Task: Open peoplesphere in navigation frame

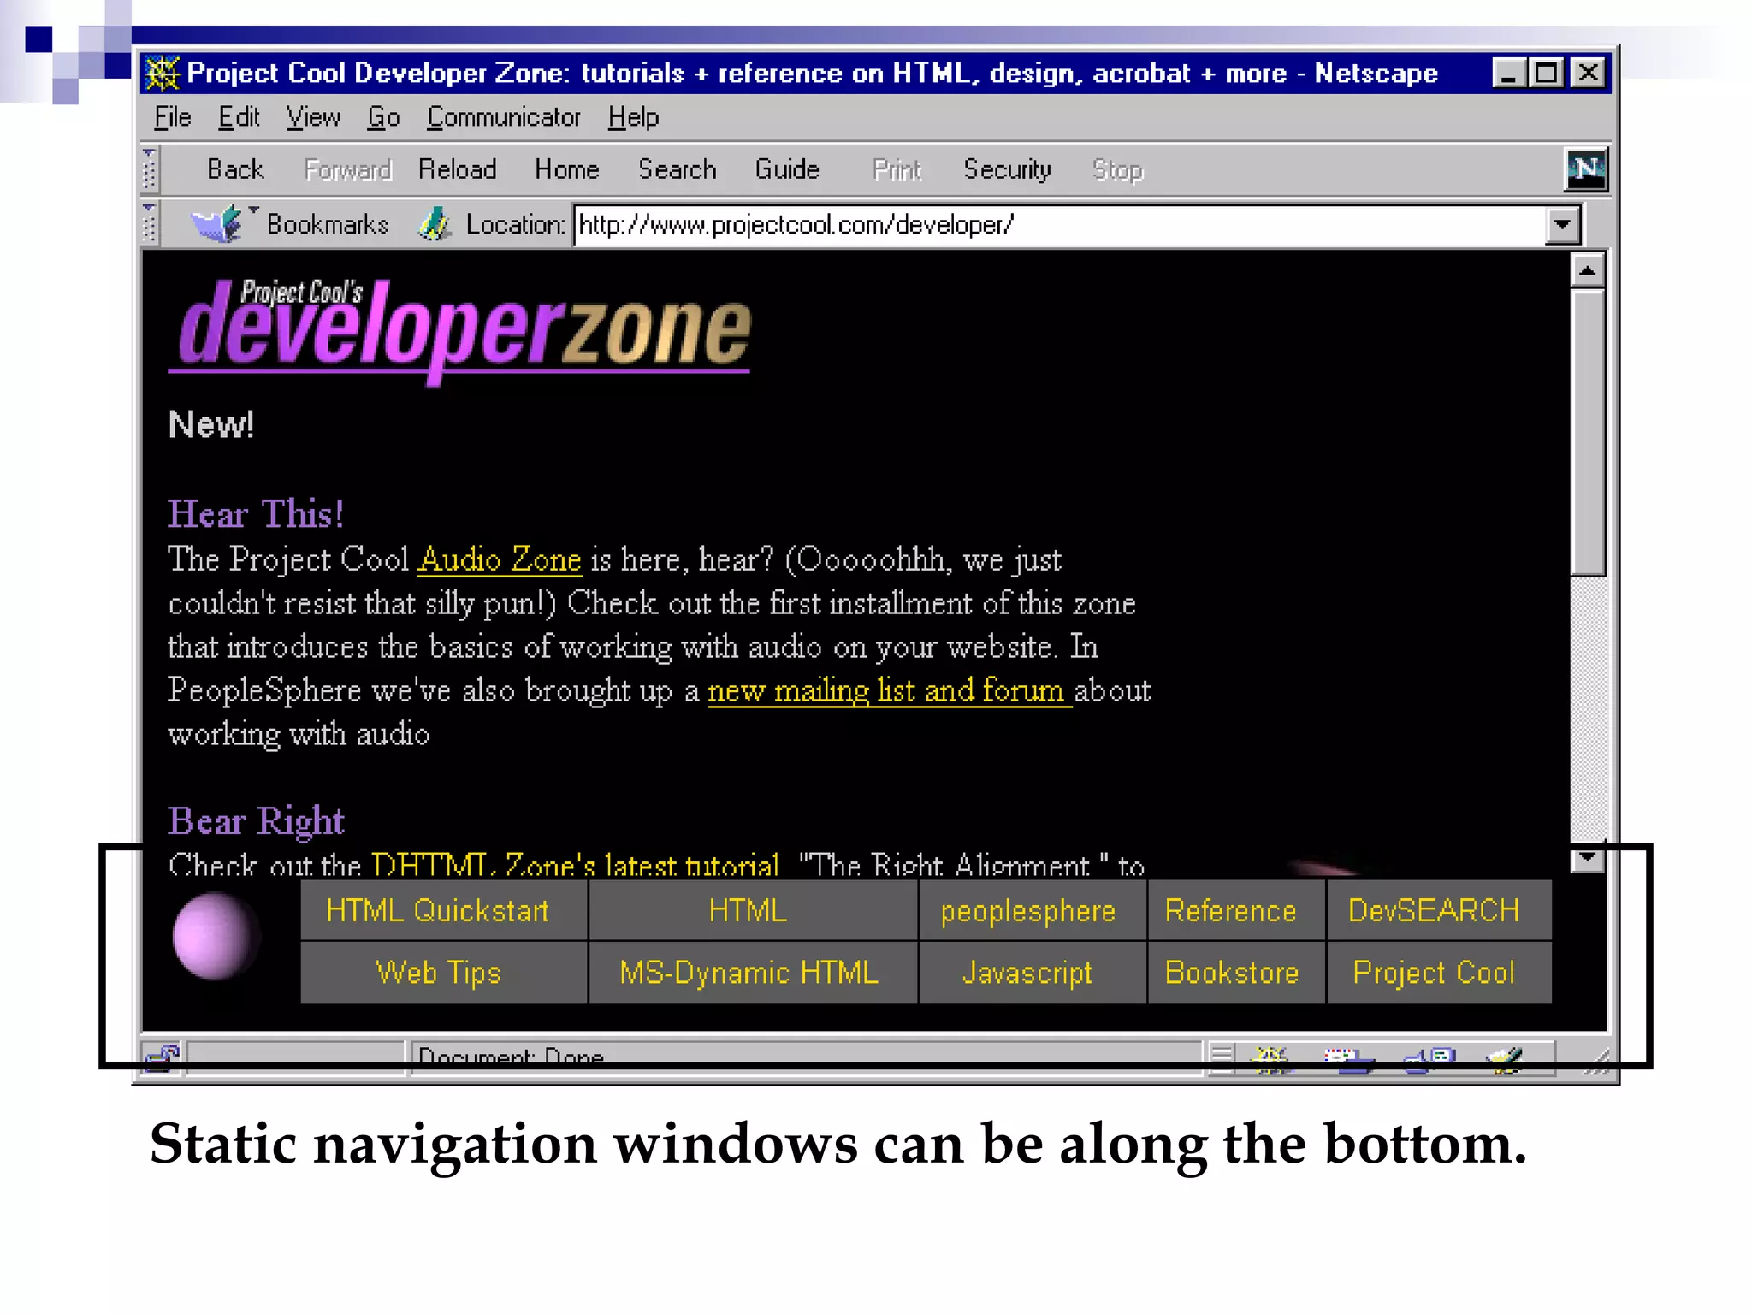Action: pos(1033,910)
